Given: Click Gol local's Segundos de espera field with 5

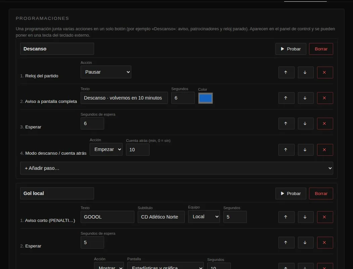Looking at the screenshot, I should point(92,242).
